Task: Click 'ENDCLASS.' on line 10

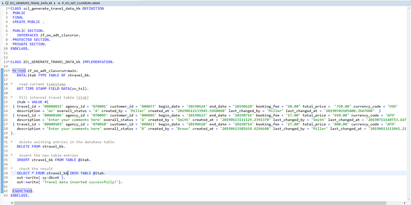Action: point(20,49)
